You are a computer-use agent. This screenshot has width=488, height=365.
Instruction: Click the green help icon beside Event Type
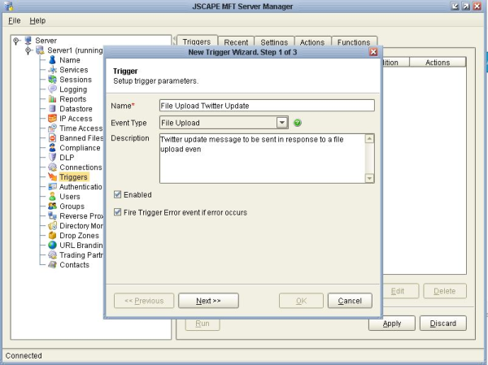coord(298,123)
